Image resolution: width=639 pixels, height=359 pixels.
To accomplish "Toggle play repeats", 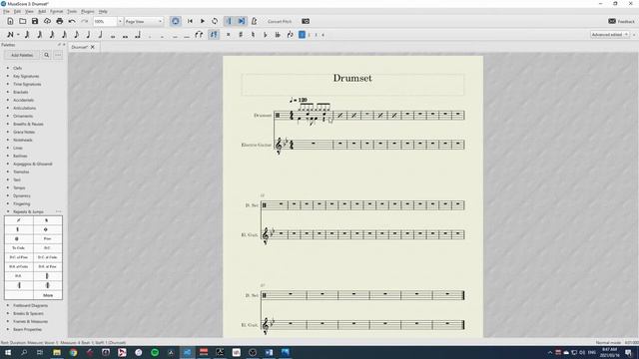I will [x=229, y=21].
